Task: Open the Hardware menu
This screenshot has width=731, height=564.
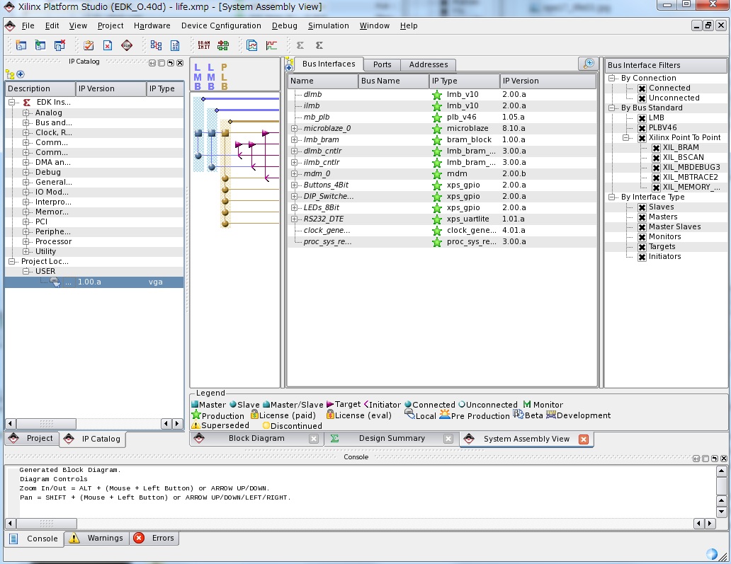Action: pyautogui.click(x=152, y=25)
